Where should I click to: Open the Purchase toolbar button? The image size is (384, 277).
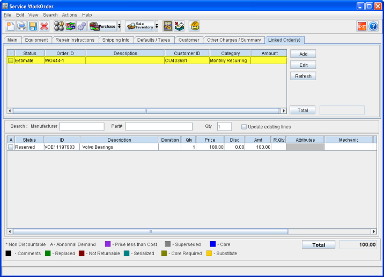point(102,26)
